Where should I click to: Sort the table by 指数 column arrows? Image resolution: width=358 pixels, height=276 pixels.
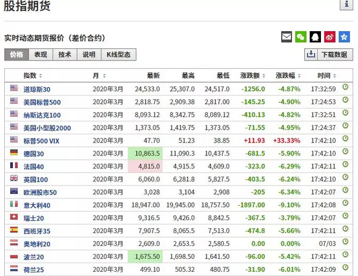coord(40,76)
